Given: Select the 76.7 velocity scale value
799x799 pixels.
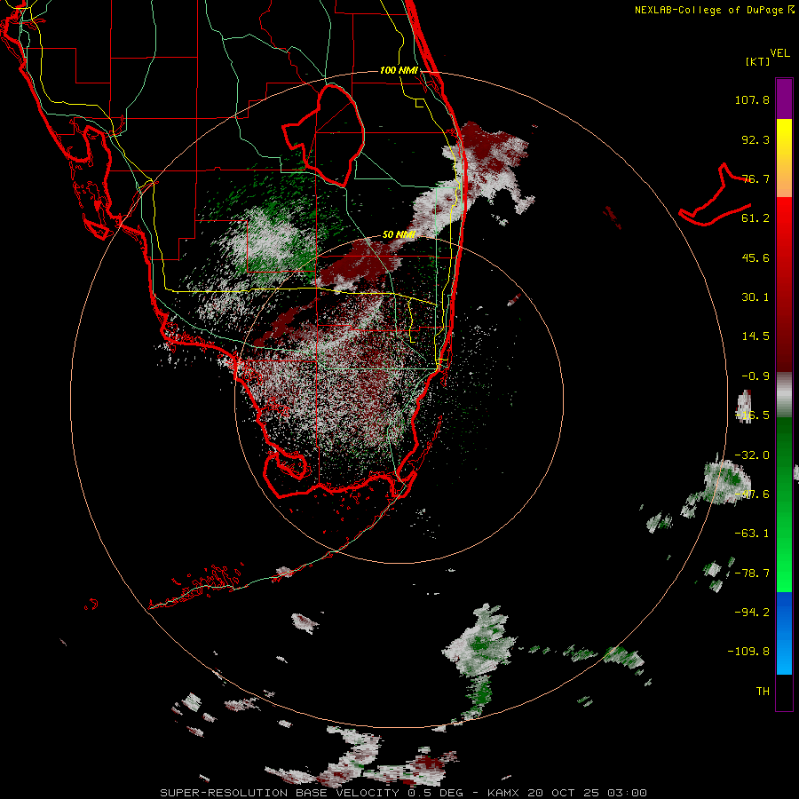Looking at the screenshot, I should point(755,178).
